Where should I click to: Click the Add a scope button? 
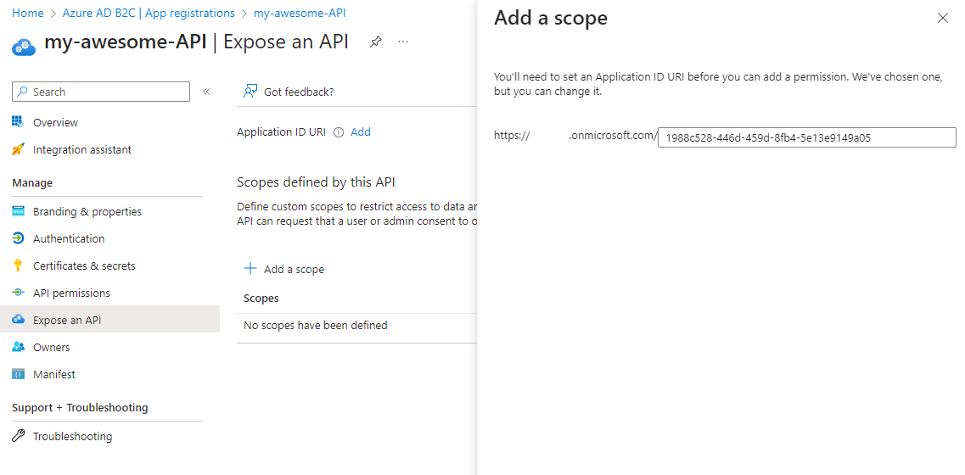point(284,269)
